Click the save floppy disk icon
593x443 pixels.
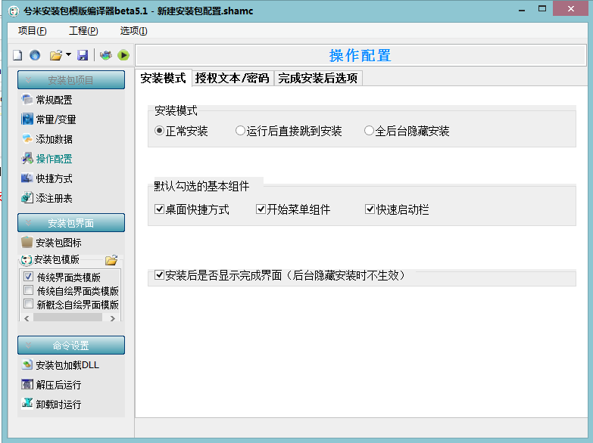(x=83, y=55)
